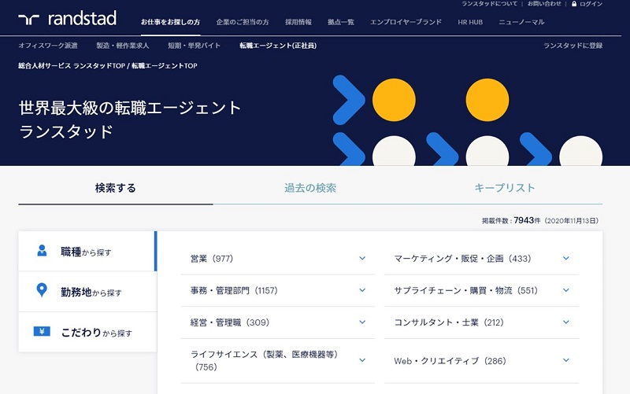Click the yen icon for こだわり

[x=42, y=331]
